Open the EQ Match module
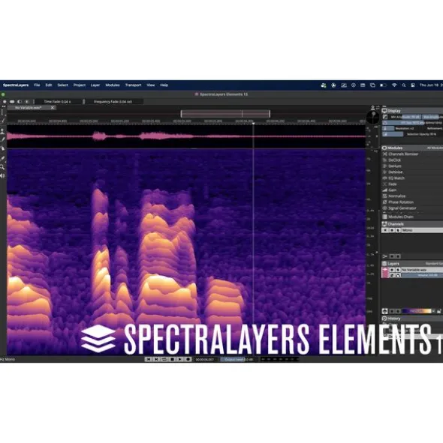443x443 pixels. pyautogui.click(x=396, y=178)
